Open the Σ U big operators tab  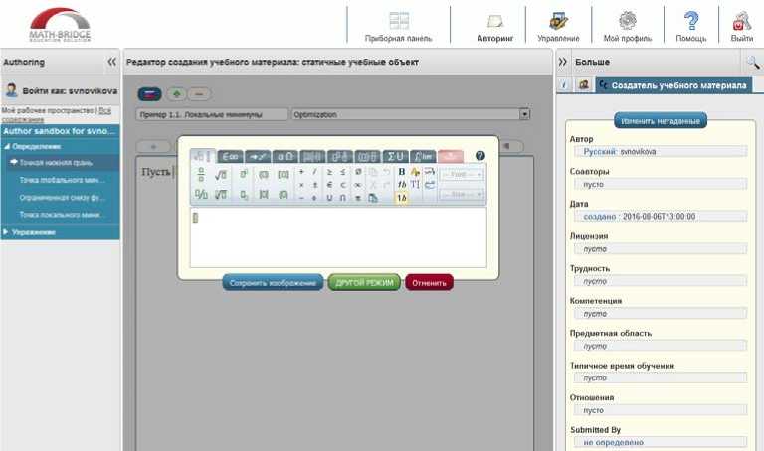[x=395, y=157]
